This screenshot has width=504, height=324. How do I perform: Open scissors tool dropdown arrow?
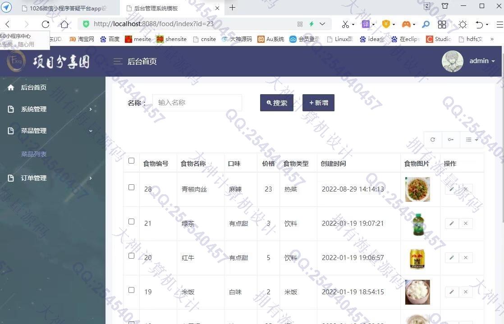pyautogui.click(x=353, y=25)
